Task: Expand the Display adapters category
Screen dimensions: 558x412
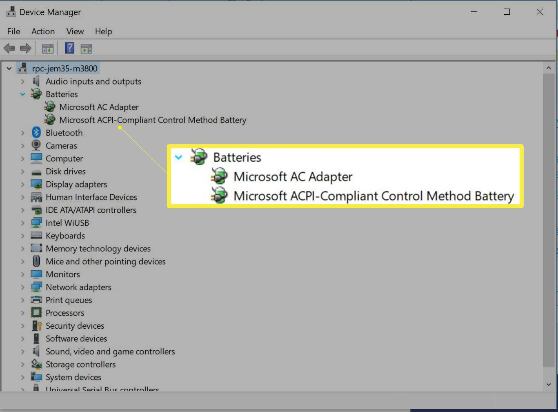Action: click(23, 184)
